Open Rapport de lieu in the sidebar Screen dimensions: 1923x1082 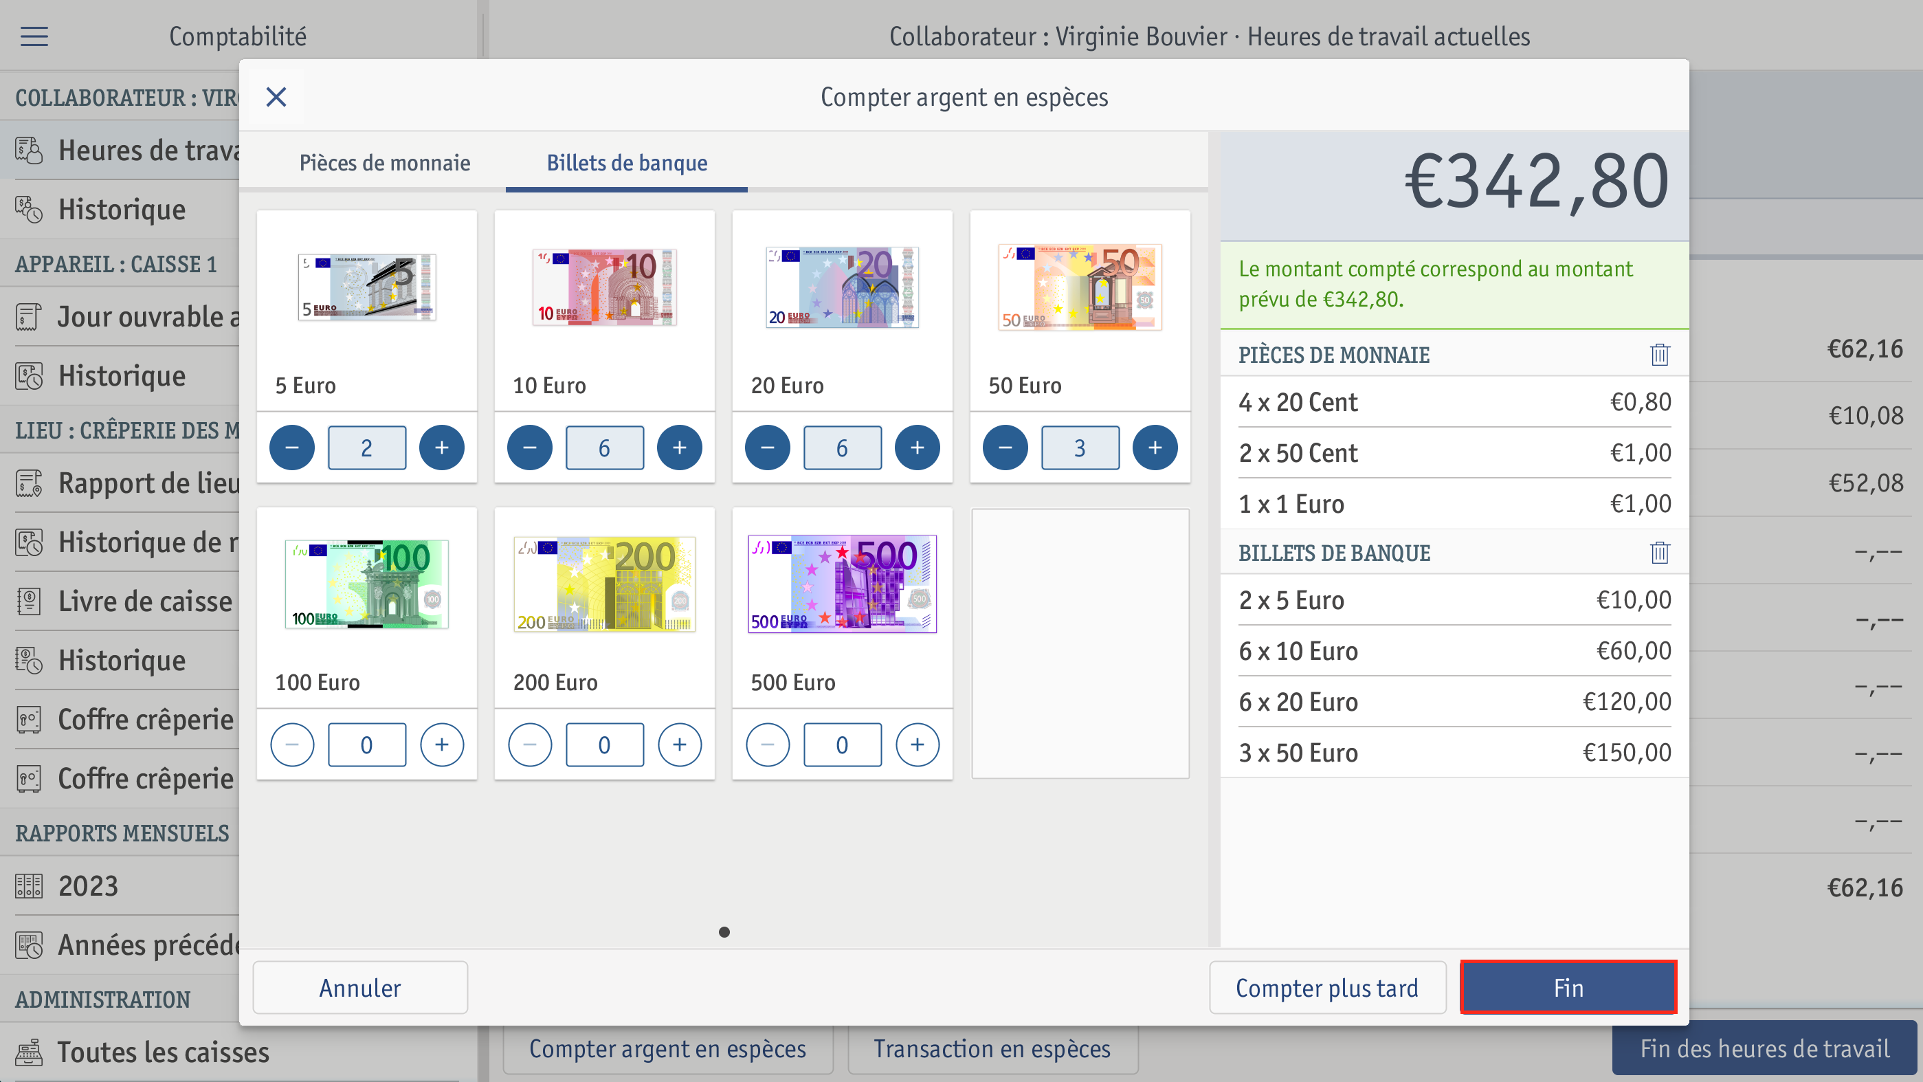[120, 483]
